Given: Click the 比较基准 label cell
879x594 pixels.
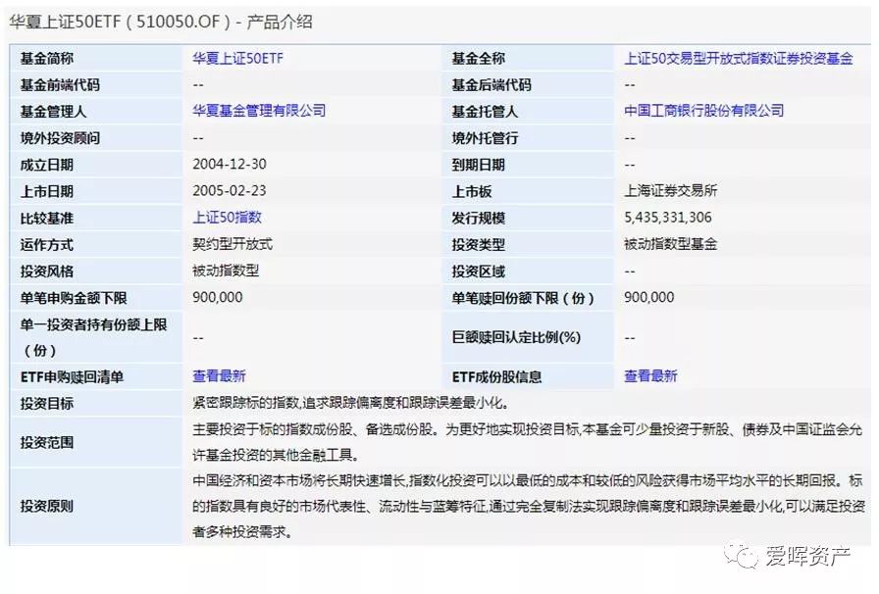Looking at the screenshot, I should pos(96,218).
